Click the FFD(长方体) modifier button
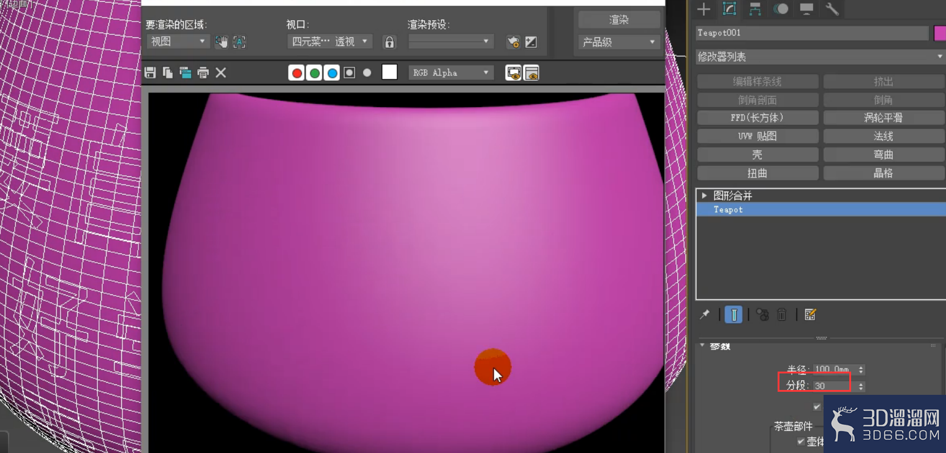 click(758, 118)
